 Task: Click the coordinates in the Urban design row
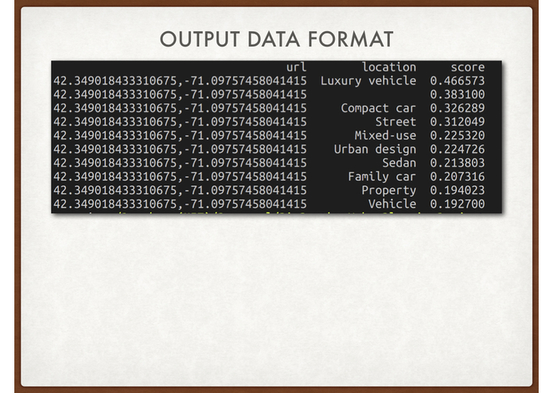(x=180, y=150)
